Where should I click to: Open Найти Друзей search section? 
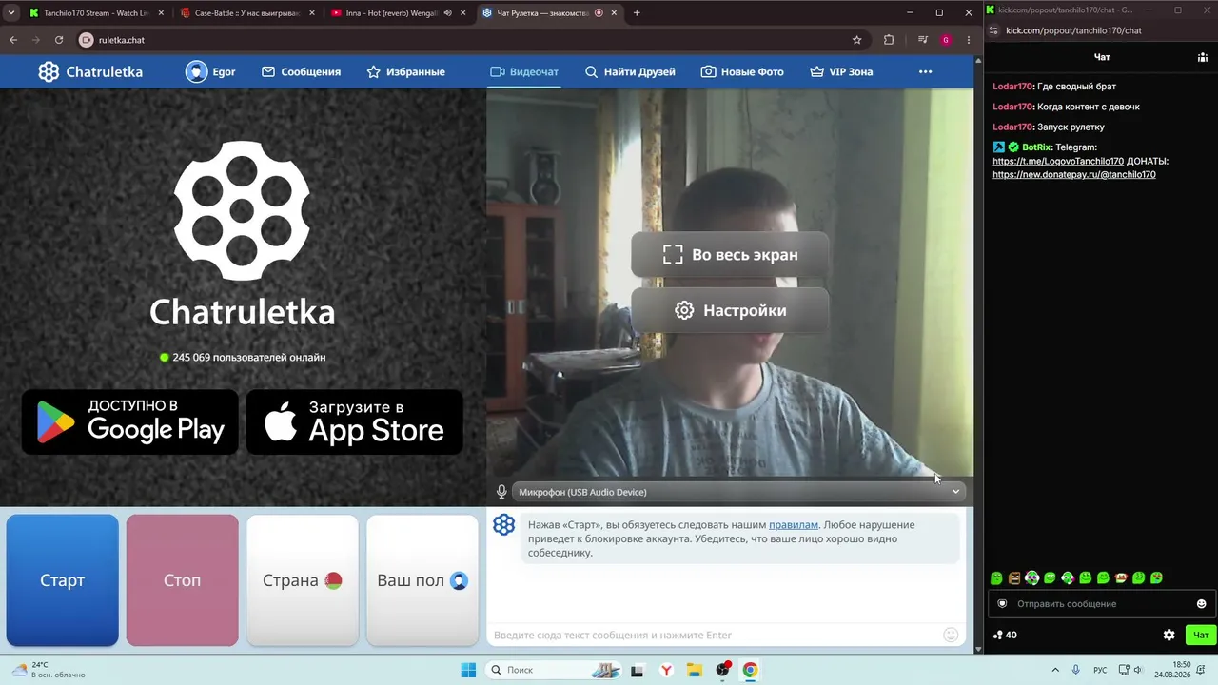[630, 71]
